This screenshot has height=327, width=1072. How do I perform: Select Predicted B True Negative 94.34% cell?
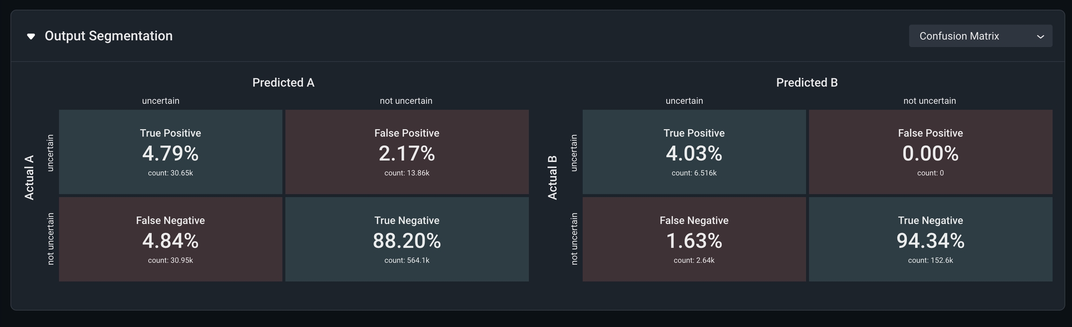coord(930,239)
